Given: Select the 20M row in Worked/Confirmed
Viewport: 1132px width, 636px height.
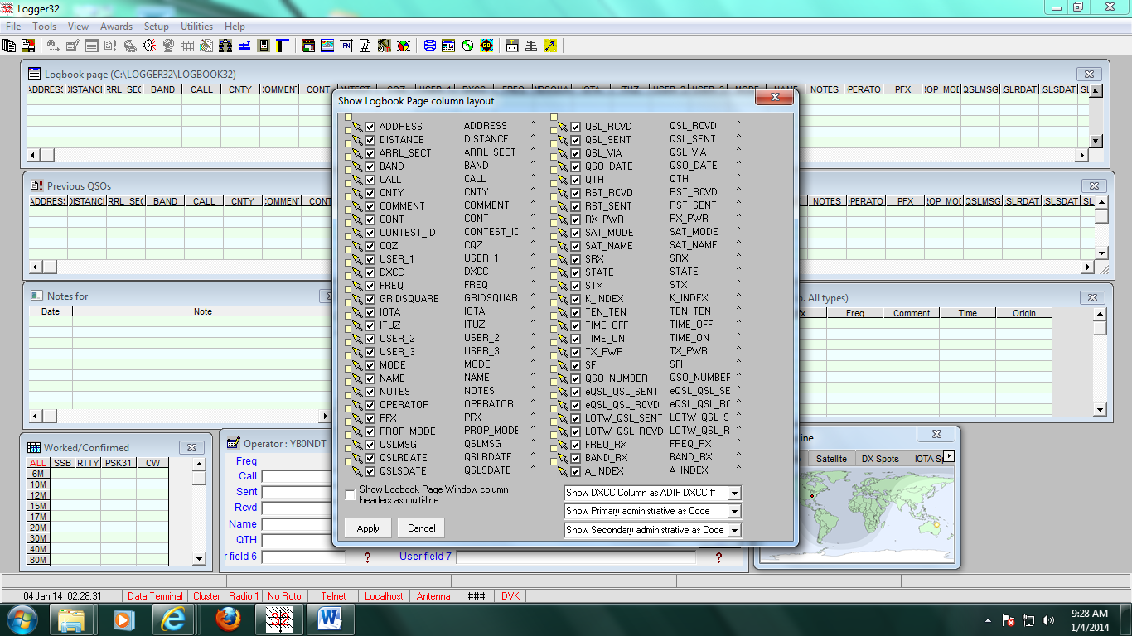Looking at the screenshot, I should point(38,528).
